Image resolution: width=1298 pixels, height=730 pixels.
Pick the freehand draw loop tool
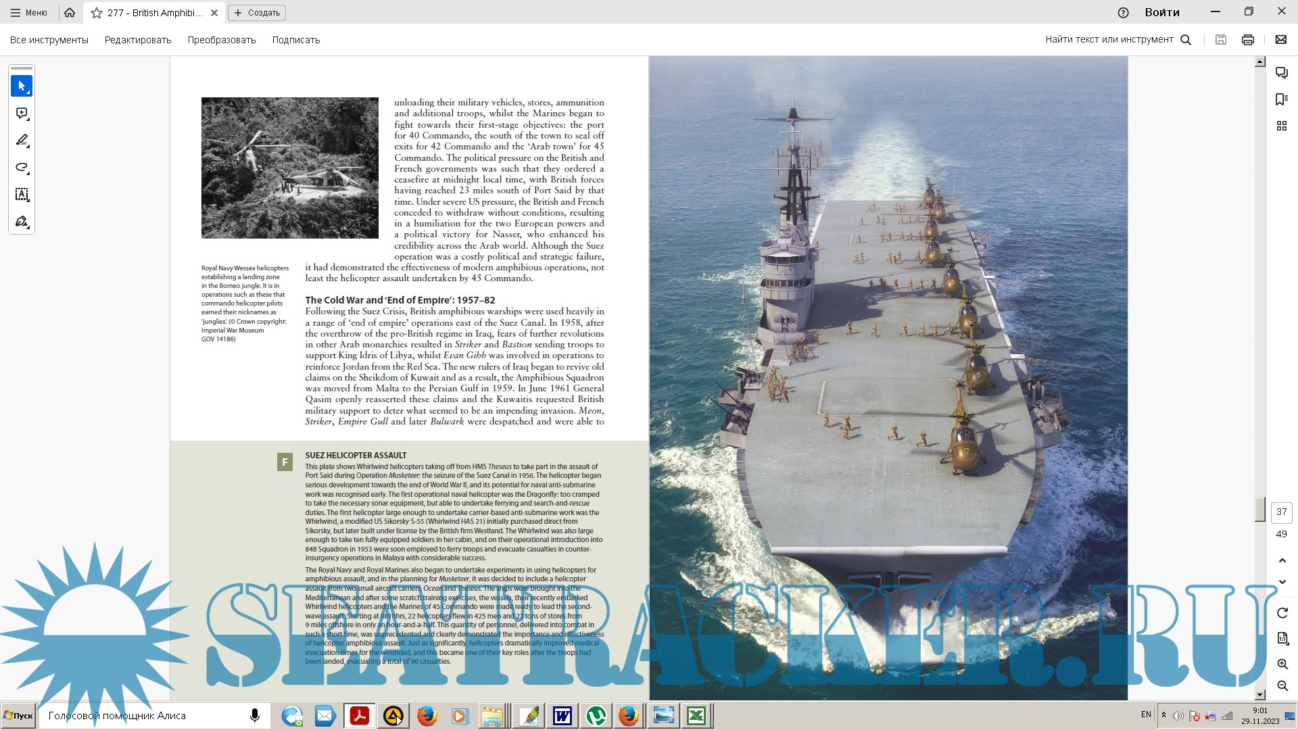click(x=22, y=168)
